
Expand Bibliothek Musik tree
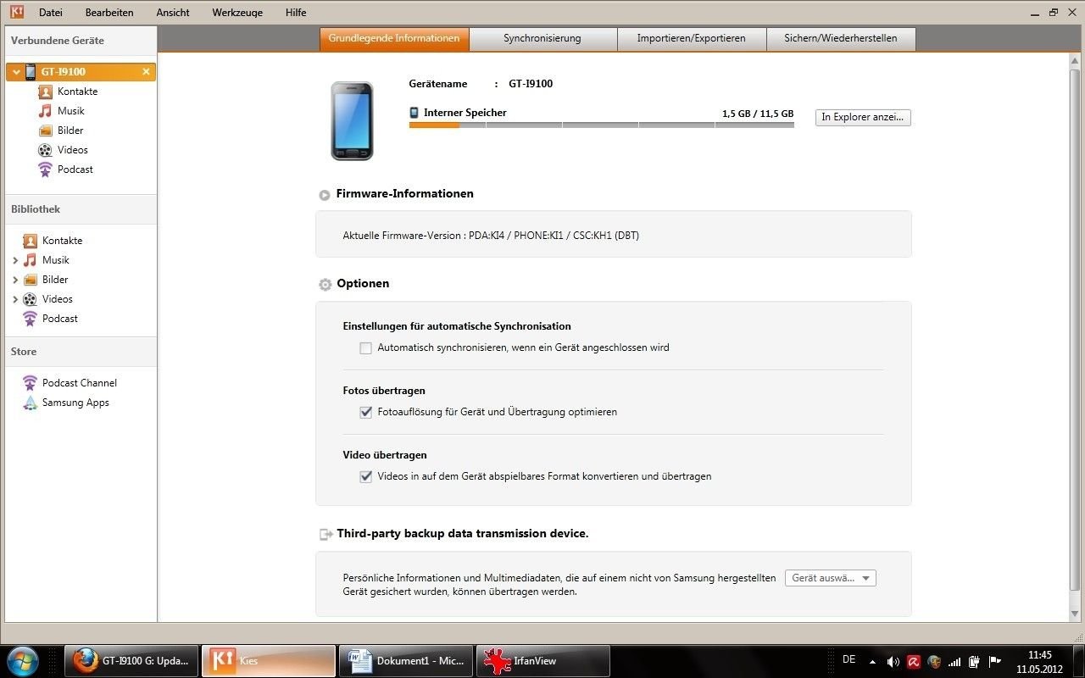(x=15, y=260)
